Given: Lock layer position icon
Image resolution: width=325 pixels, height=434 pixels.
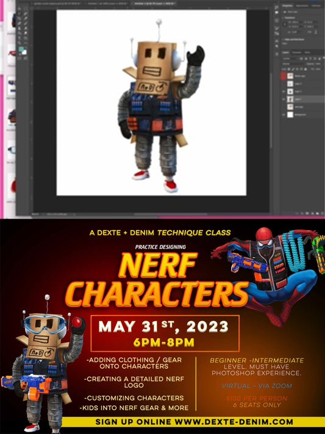Looking at the screenshot, I should click(297, 69).
